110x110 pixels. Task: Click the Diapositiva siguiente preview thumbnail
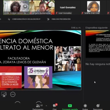[x=98, y=44]
